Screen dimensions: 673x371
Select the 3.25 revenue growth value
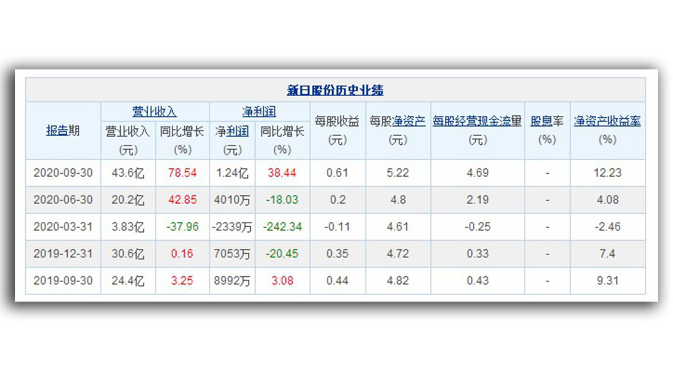point(182,281)
